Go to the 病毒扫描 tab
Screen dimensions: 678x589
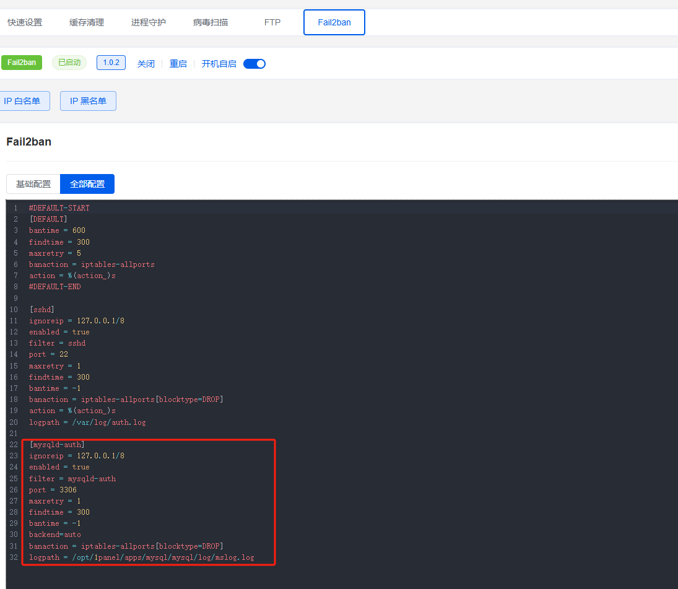(210, 22)
